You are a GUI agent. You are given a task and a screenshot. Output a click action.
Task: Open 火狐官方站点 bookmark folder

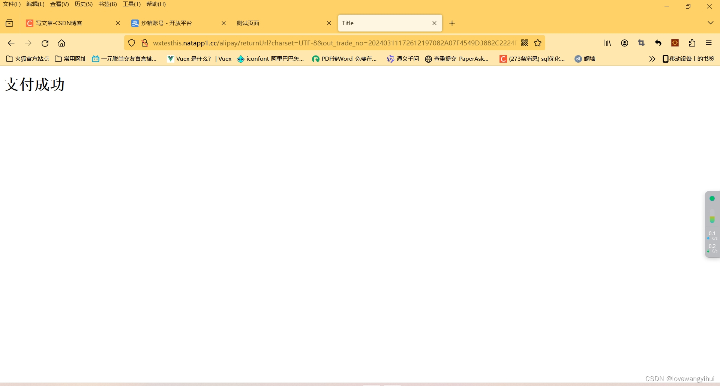28,59
